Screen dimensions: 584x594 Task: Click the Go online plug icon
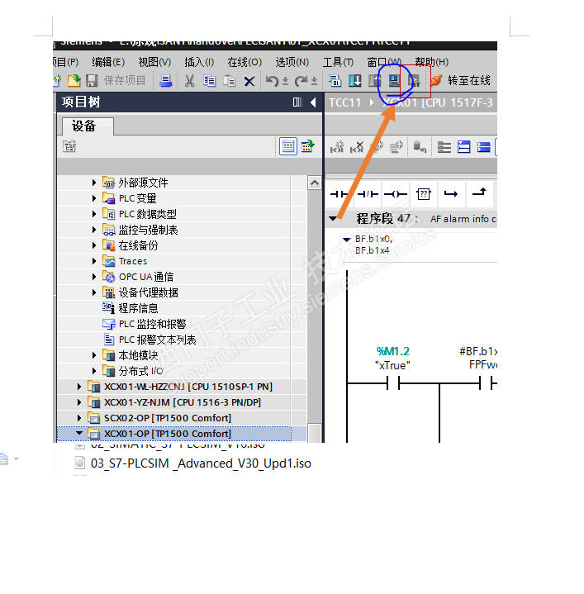pyautogui.click(x=436, y=80)
